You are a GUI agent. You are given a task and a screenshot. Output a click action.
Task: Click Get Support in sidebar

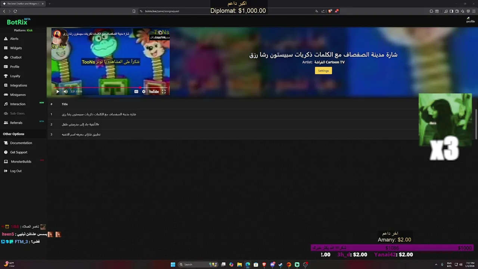[x=19, y=152]
